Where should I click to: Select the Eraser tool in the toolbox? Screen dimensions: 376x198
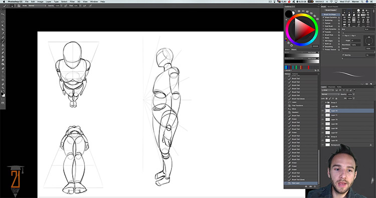[3, 52]
